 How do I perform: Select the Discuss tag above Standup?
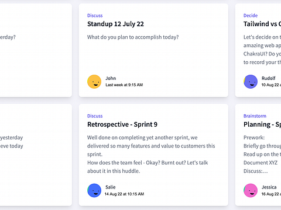[x=95, y=16]
